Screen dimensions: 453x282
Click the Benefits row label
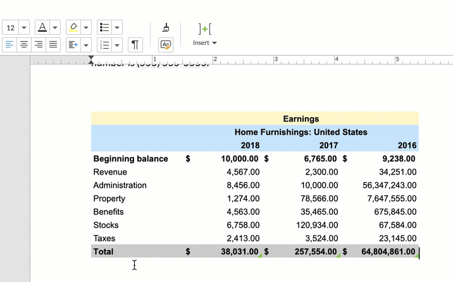(x=108, y=212)
